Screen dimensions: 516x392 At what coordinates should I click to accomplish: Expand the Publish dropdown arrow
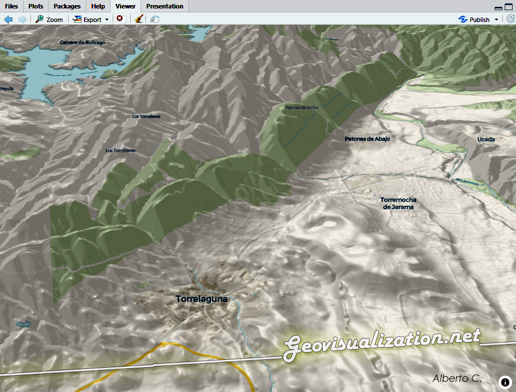click(x=496, y=19)
